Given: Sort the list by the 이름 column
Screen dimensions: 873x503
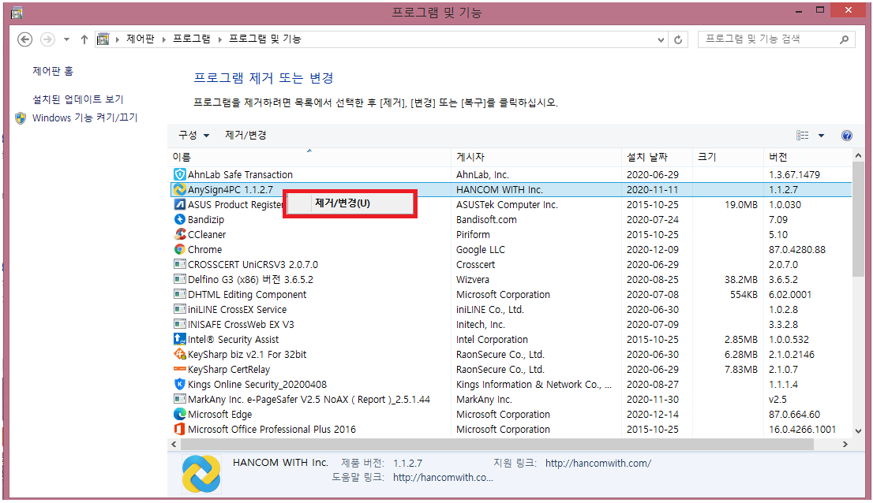Looking at the screenshot, I should (309, 158).
